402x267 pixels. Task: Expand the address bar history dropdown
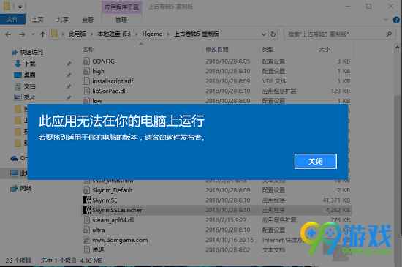[264, 34]
